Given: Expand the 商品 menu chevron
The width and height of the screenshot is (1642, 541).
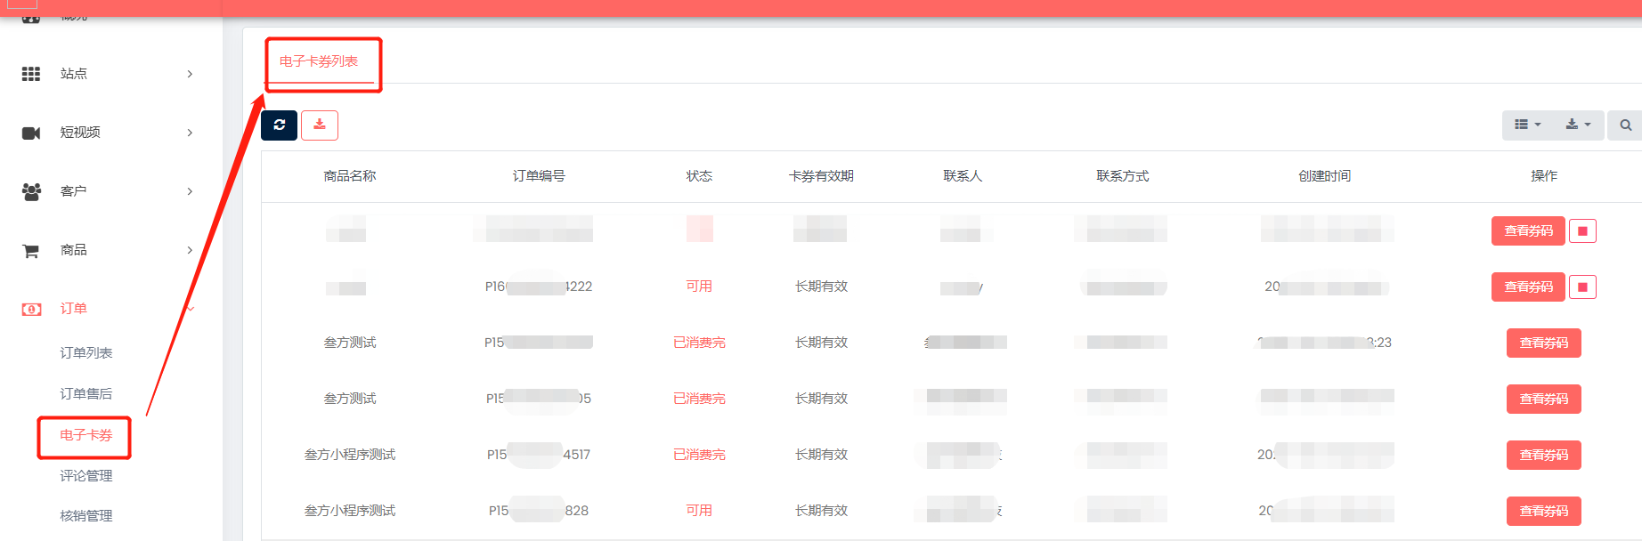Looking at the screenshot, I should coord(190,250).
